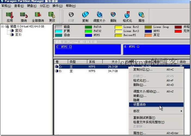Choose 检查文件系统完整性(Y) in context menu
The image size is (191, 136).
pos(156,122)
